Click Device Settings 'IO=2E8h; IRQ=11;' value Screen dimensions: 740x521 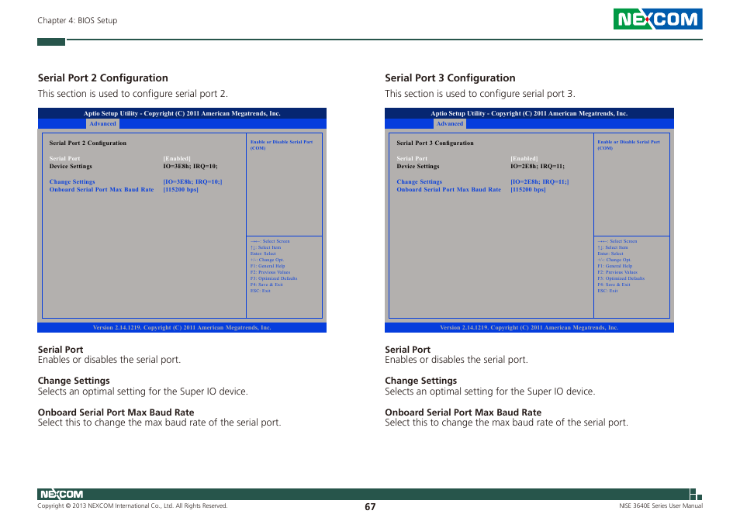(x=537, y=167)
